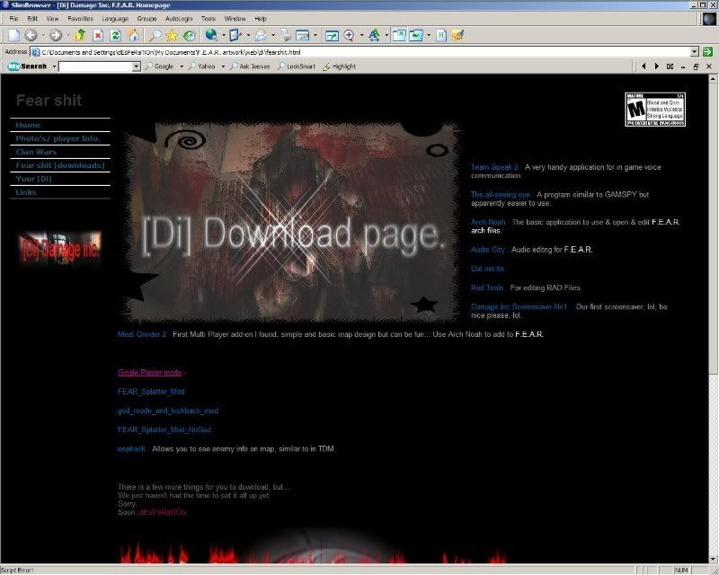
Task: Download Arch Noah link
Action: tap(488, 223)
